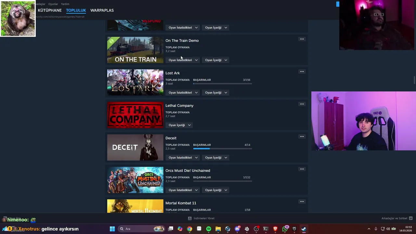Click the microphone icon in system tray
This screenshot has height=234, width=416.
pos(376,229)
